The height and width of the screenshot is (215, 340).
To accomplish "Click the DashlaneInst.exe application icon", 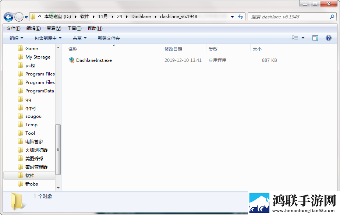I will pos(71,60).
